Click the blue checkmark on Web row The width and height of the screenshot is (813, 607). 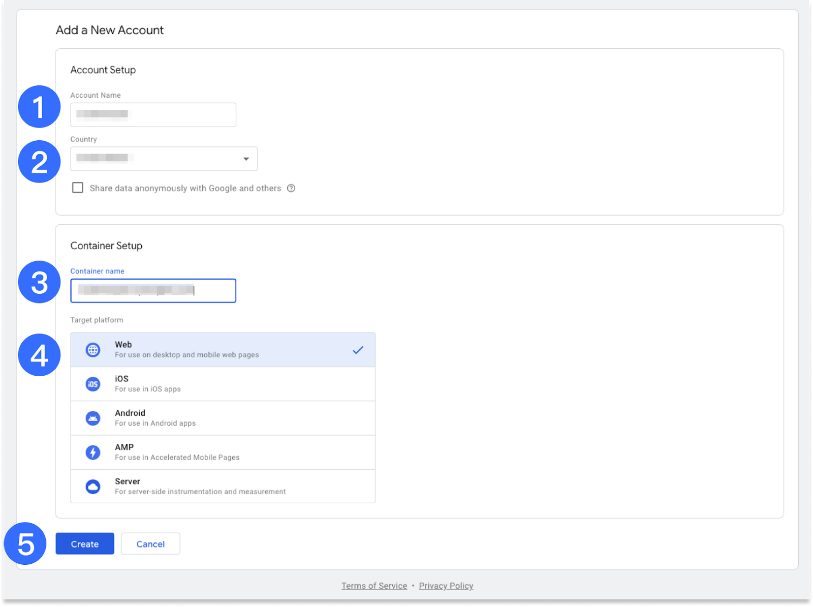358,350
